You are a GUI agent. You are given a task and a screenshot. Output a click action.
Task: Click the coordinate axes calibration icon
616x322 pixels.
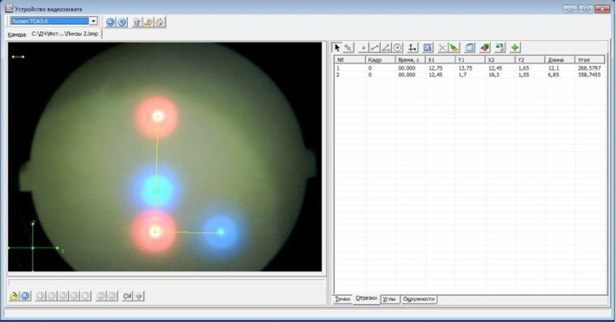[x=412, y=47]
